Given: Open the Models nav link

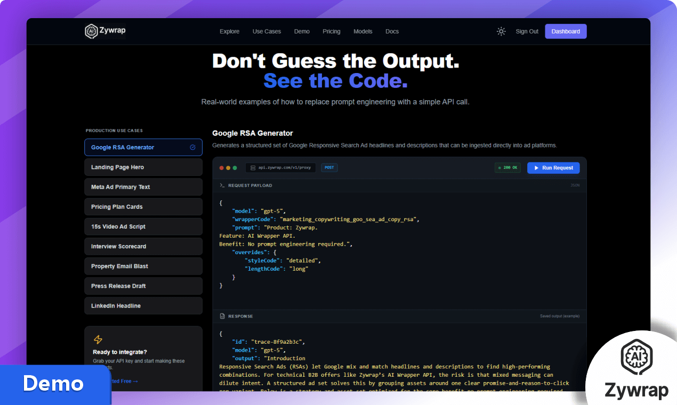Looking at the screenshot, I should [x=363, y=31].
